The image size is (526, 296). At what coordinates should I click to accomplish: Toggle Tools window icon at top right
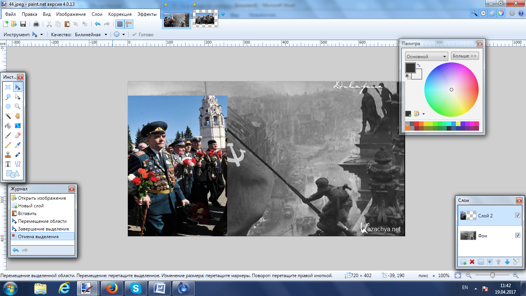click(474, 13)
